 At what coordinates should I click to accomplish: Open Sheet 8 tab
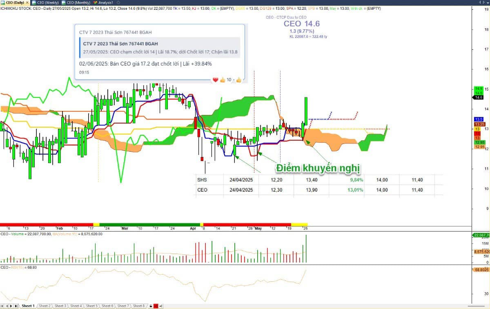tap(139, 306)
